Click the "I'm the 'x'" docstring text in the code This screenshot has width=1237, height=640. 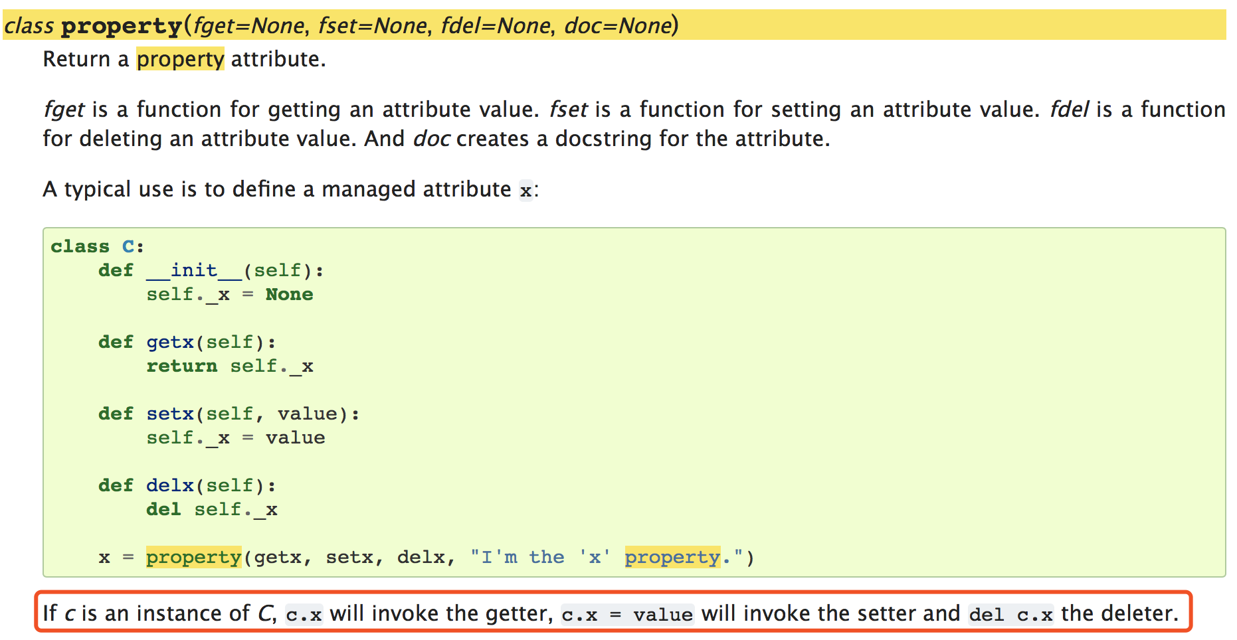point(539,557)
